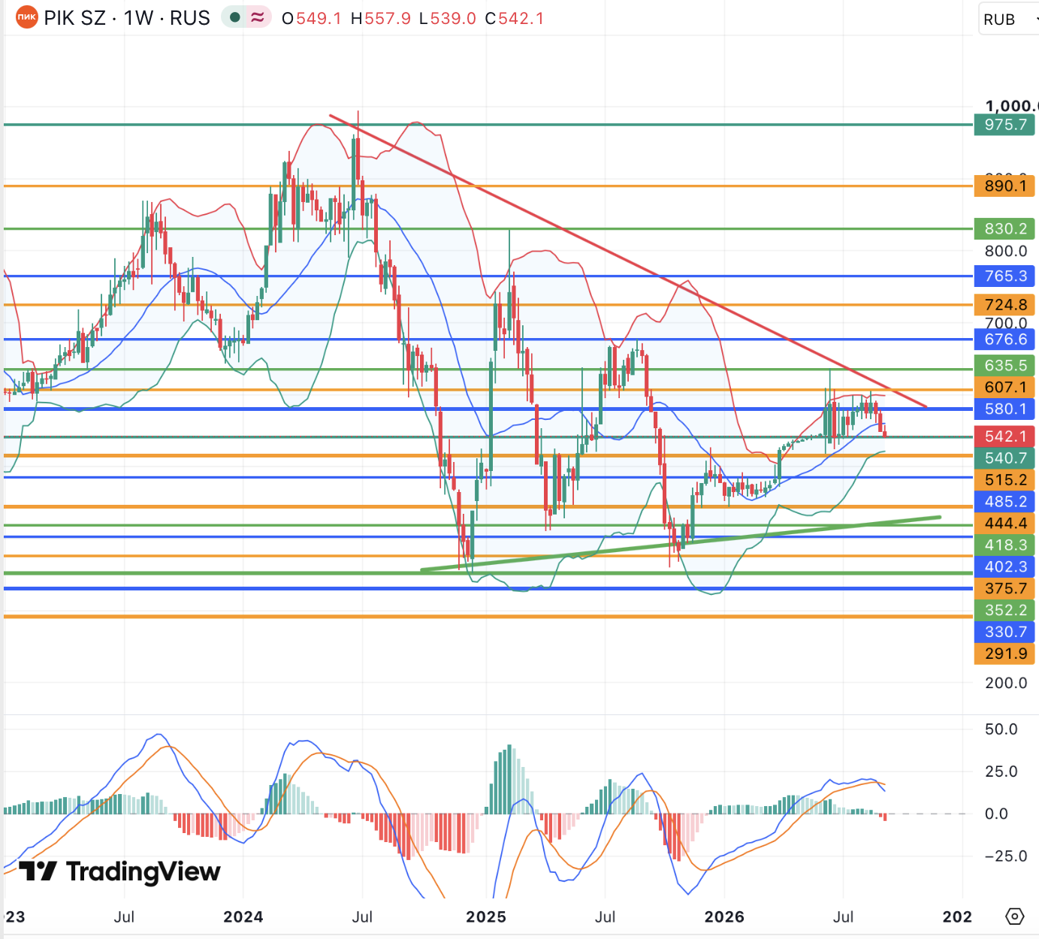Select the 375.7 orange price label
Viewport: 1039px width, 939px height.
(1004, 588)
